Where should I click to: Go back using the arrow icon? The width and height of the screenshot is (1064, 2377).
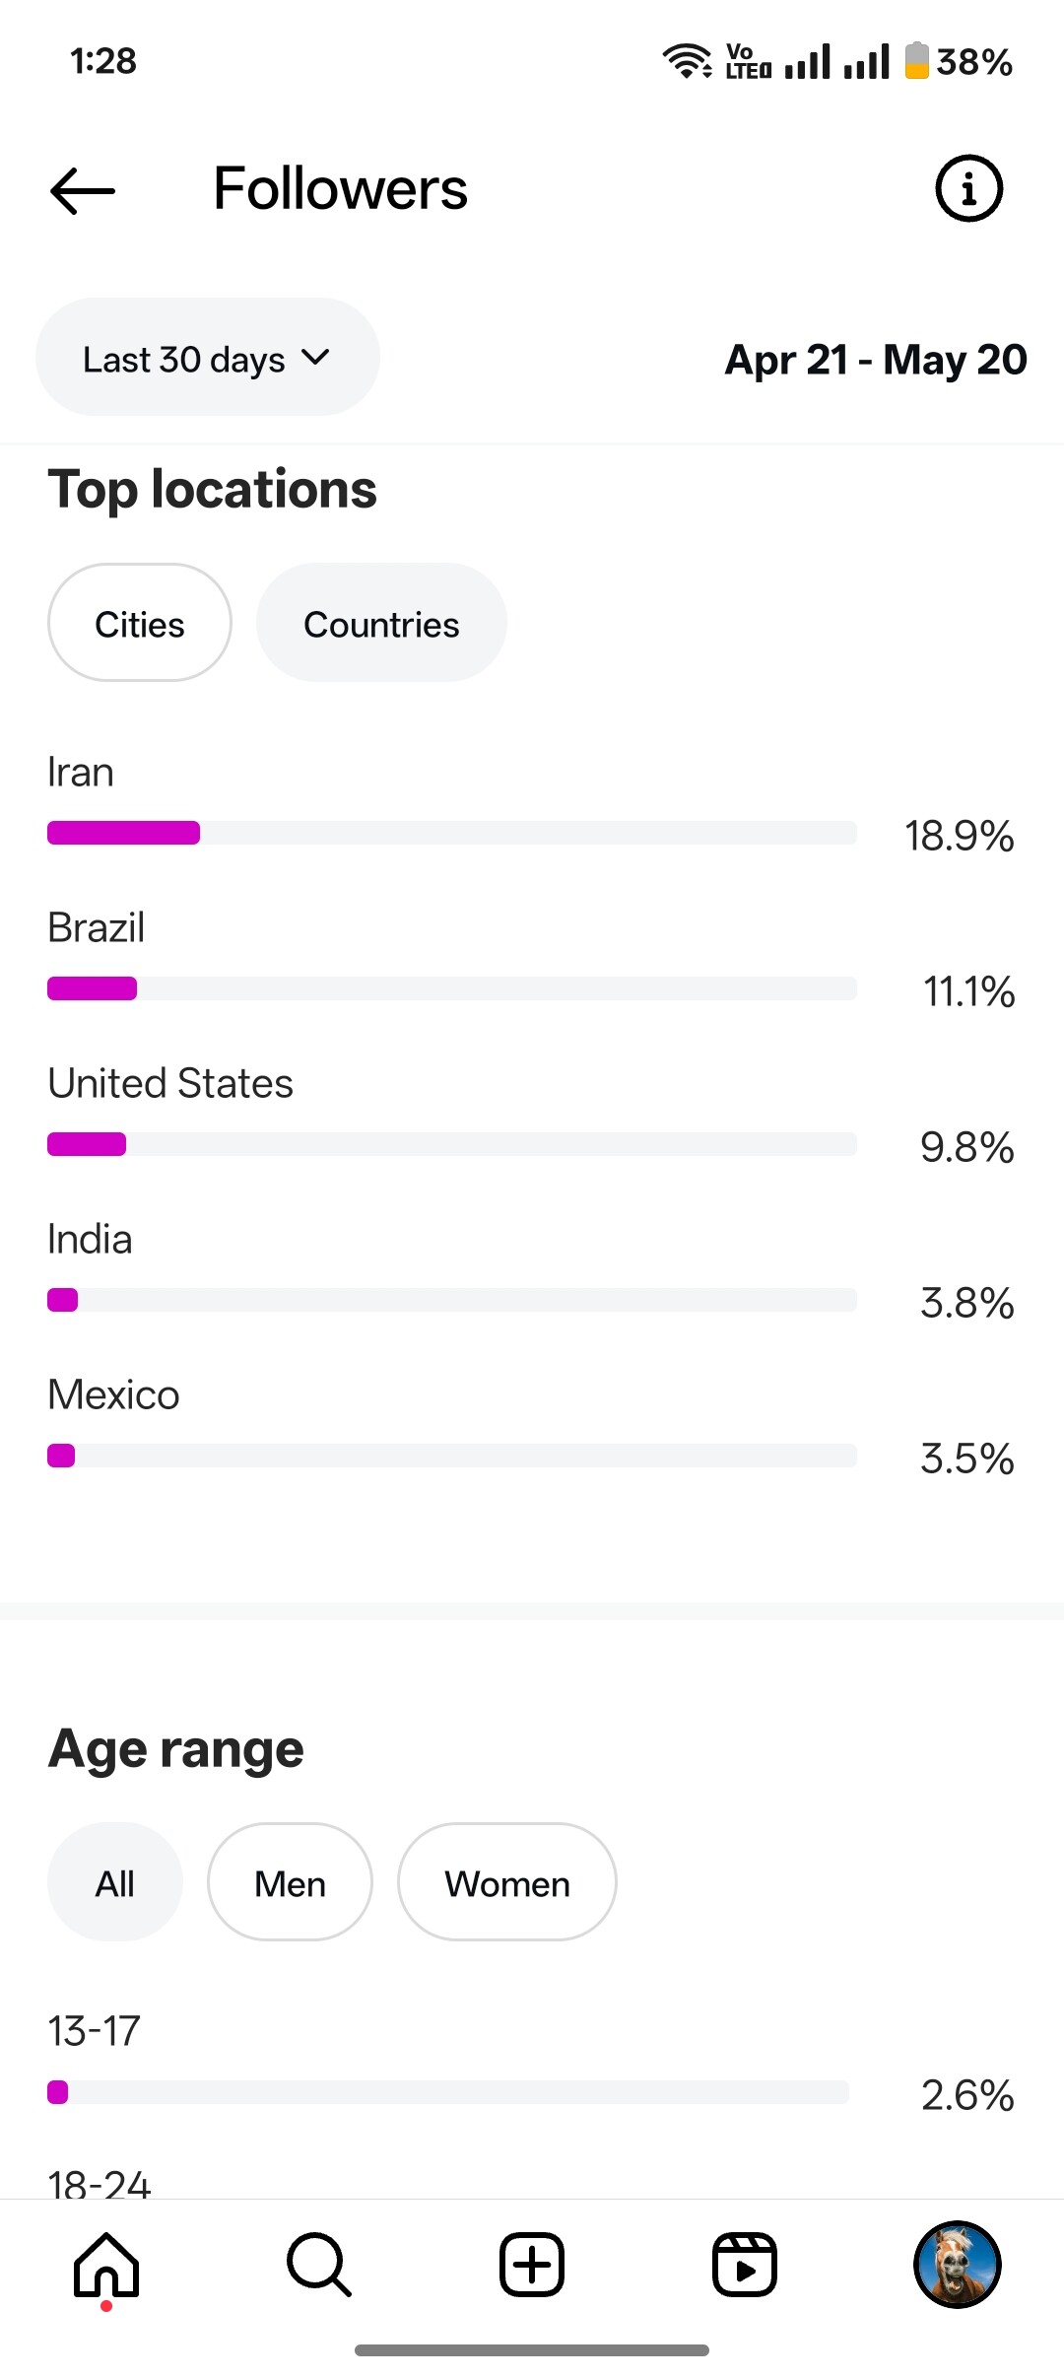pos(83,190)
